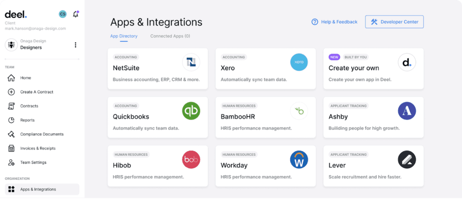Open the Developer Center button
The width and height of the screenshot is (462, 199).
394,22
